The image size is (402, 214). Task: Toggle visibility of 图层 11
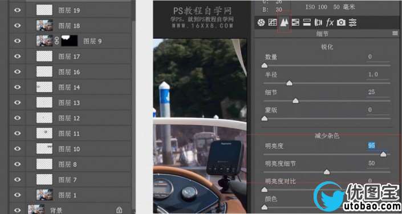(x=17, y=133)
